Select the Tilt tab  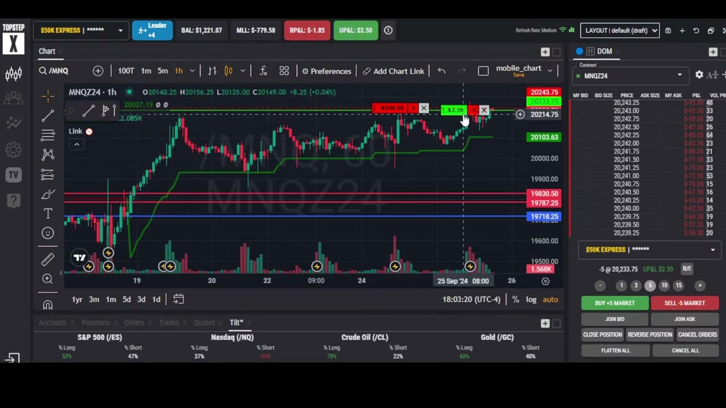pyautogui.click(x=236, y=322)
